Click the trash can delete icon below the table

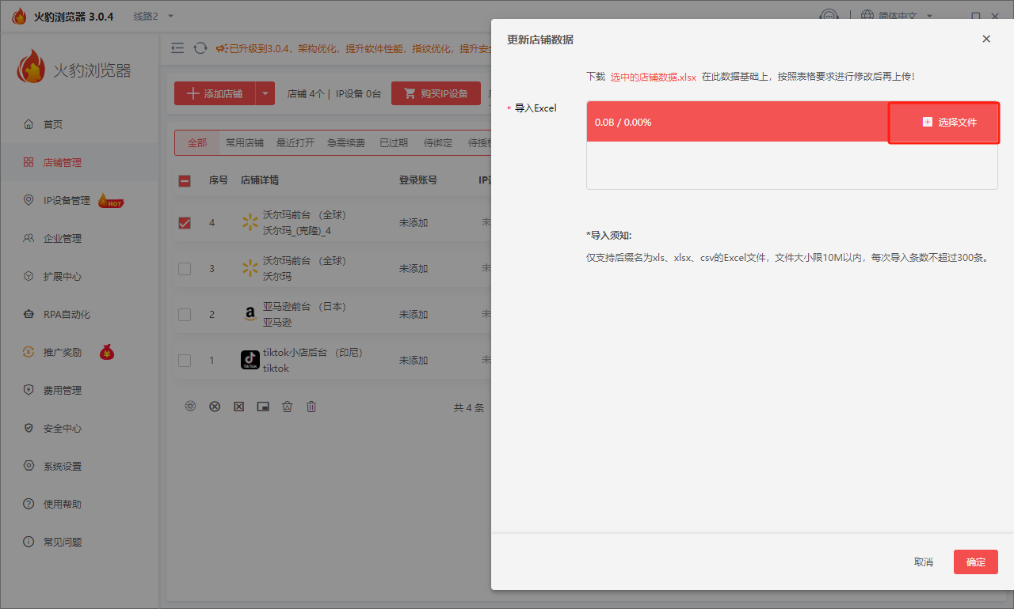pyautogui.click(x=311, y=407)
